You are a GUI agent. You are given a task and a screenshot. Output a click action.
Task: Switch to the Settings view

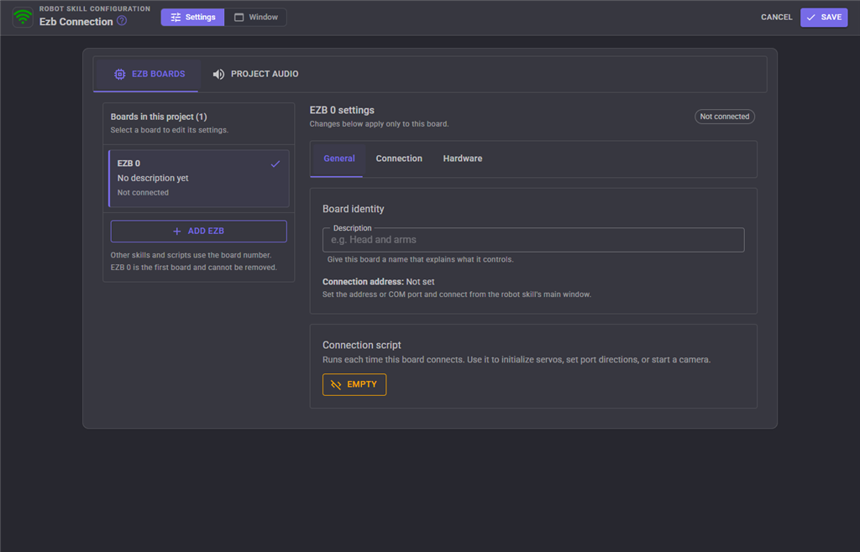coord(192,17)
